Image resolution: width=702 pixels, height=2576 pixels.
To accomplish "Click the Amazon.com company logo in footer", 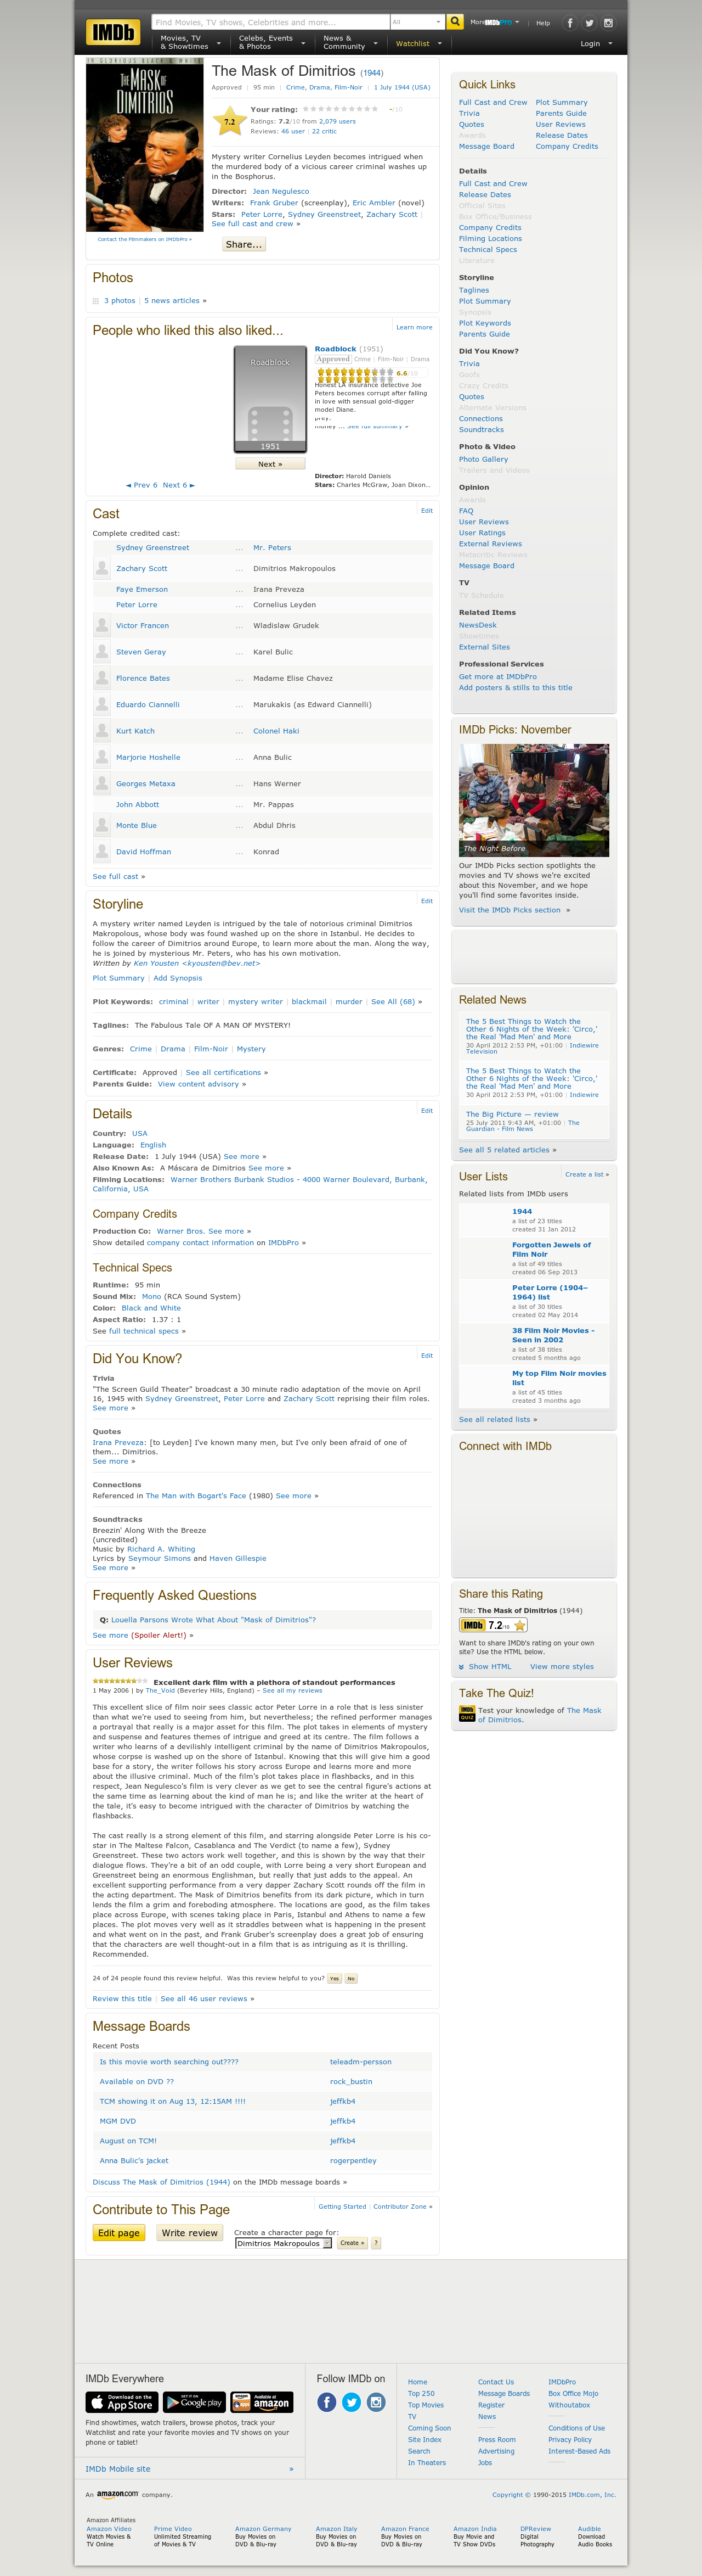I will 118,2494.
